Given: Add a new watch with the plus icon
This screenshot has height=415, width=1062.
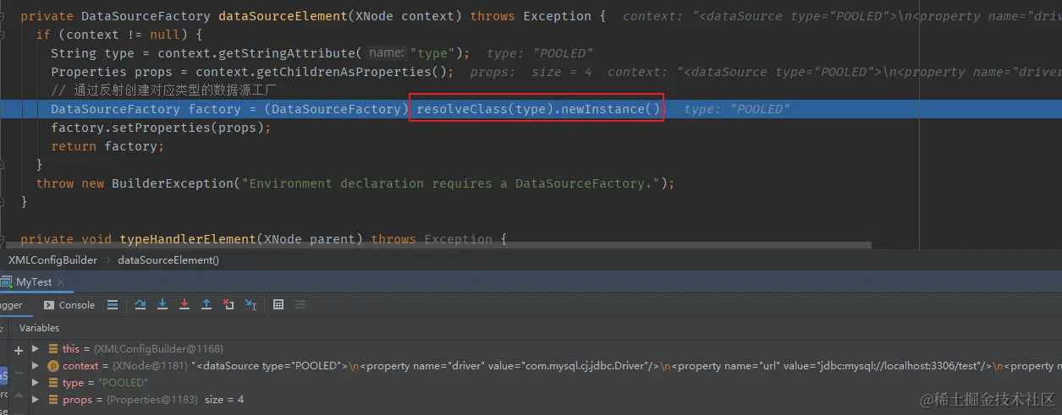Looking at the screenshot, I should pyautogui.click(x=19, y=350).
